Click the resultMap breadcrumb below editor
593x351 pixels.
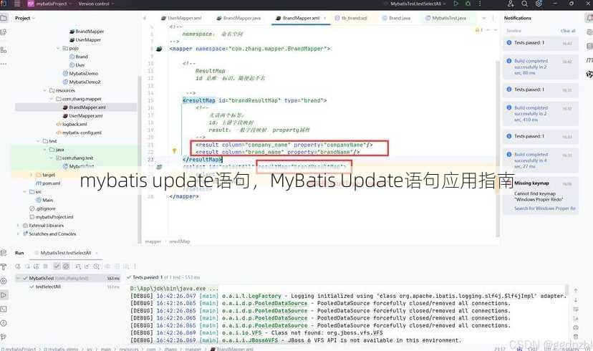(x=180, y=241)
